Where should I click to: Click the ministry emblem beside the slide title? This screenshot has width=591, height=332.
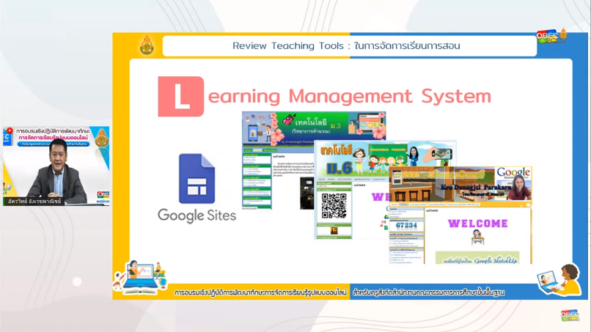tap(147, 45)
